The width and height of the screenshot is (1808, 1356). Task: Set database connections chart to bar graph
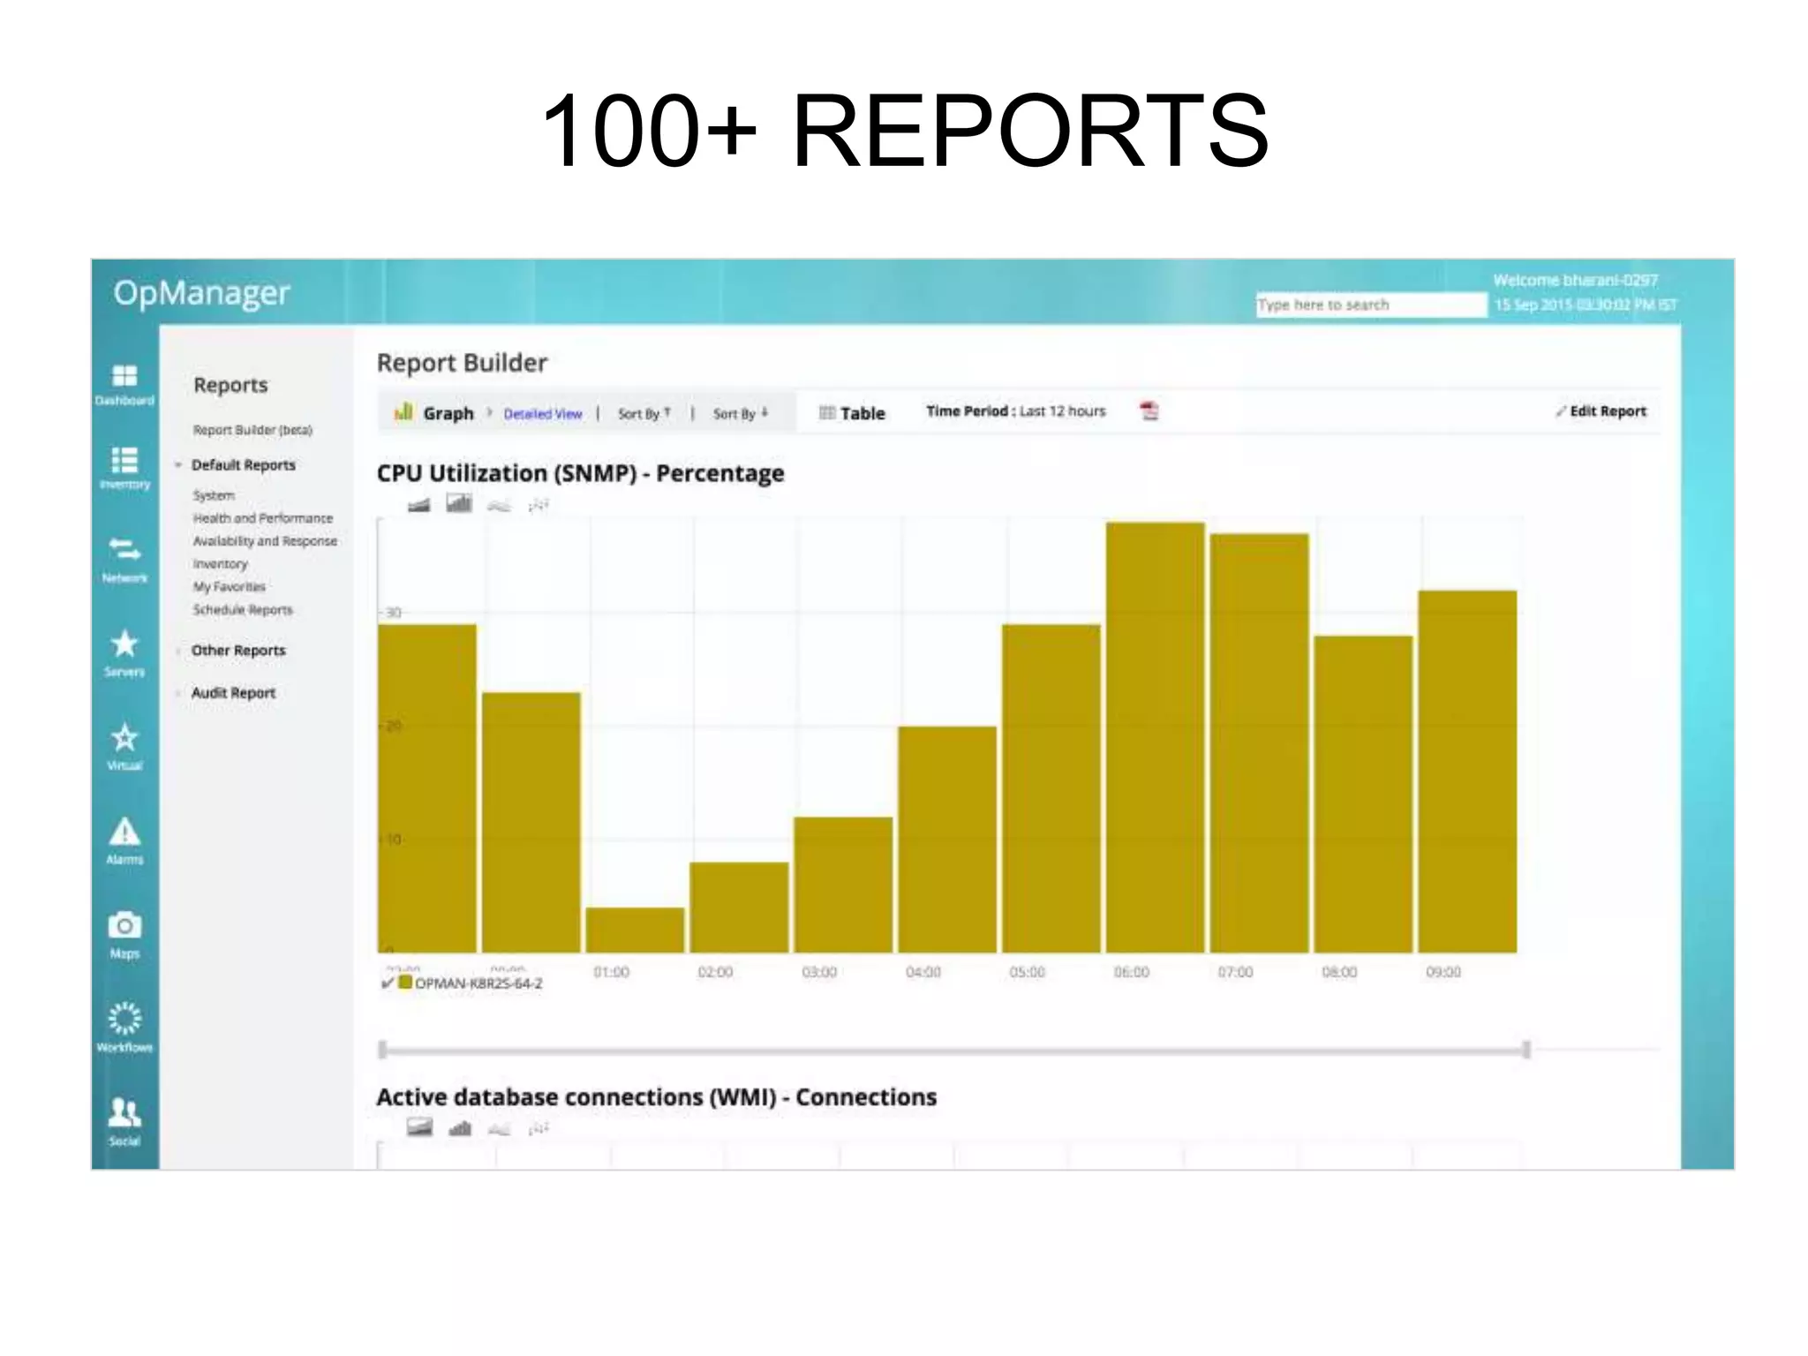tap(460, 1128)
